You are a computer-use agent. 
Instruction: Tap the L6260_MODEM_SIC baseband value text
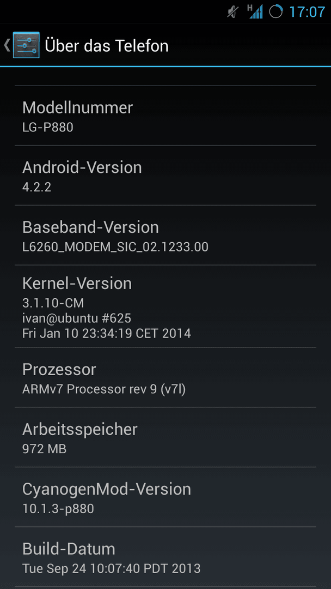(115, 247)
